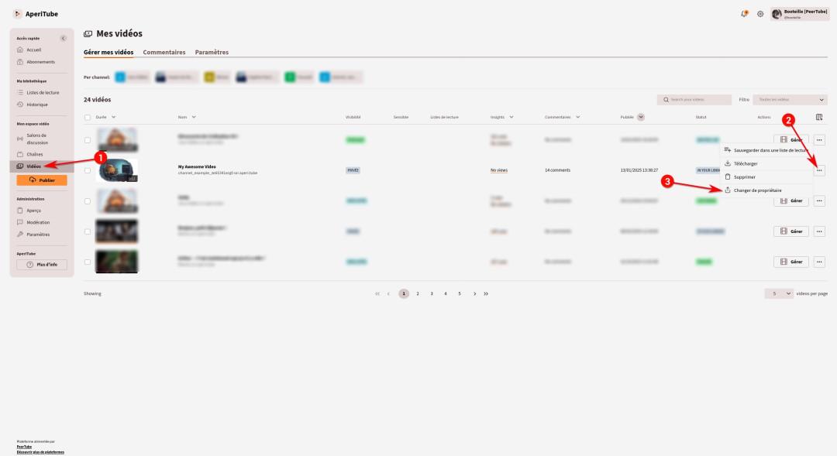
Task: Click the Plus d'info button
Action: (42, 265)
